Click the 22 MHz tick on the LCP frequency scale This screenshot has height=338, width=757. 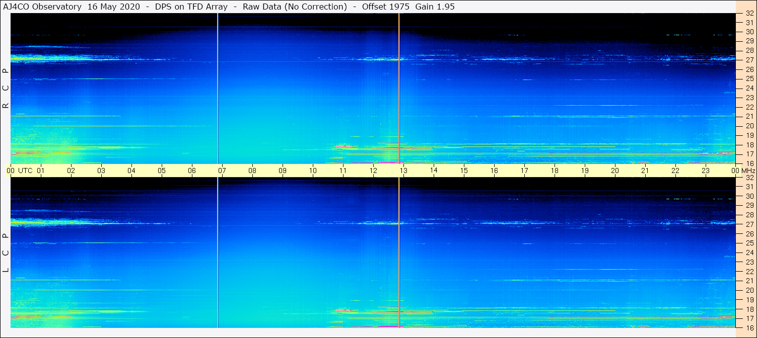click(x=749, y=272)
